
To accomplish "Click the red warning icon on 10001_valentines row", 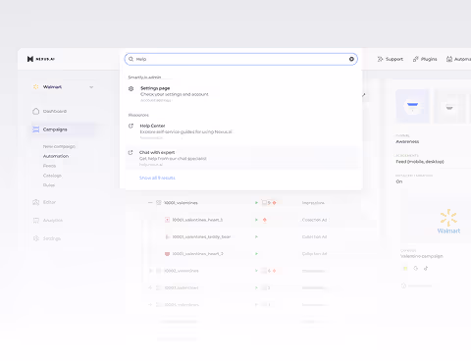I will pos(274,203).
